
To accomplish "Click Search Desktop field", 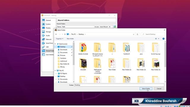I will 153,34.
